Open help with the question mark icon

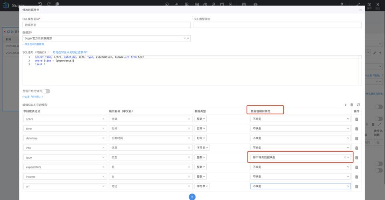342,4
